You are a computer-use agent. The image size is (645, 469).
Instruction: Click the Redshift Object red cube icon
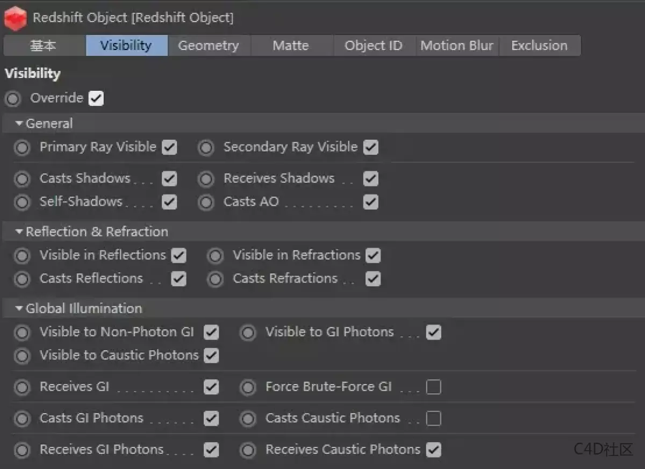tap(15, 18)
